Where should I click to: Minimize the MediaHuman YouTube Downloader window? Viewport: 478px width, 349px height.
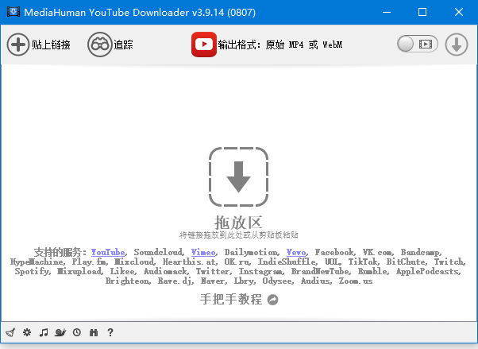click(x=387, y=12)
